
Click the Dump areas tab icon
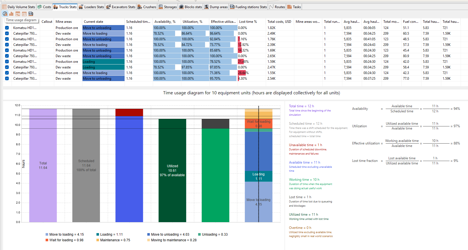point(206,7)
